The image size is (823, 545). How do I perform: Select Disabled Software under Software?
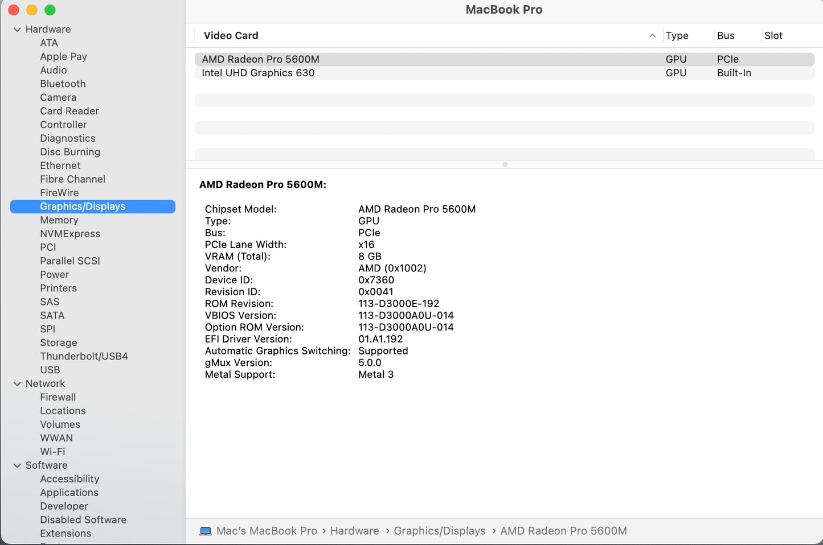click(x=83, y=519)
